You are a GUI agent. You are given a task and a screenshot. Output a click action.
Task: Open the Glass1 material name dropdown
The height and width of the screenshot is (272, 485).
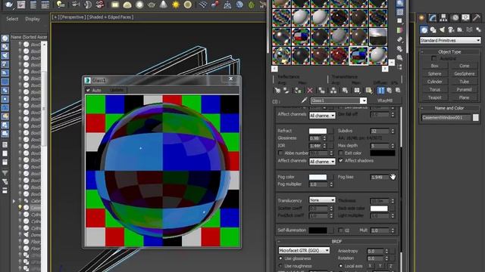point(363,100)
